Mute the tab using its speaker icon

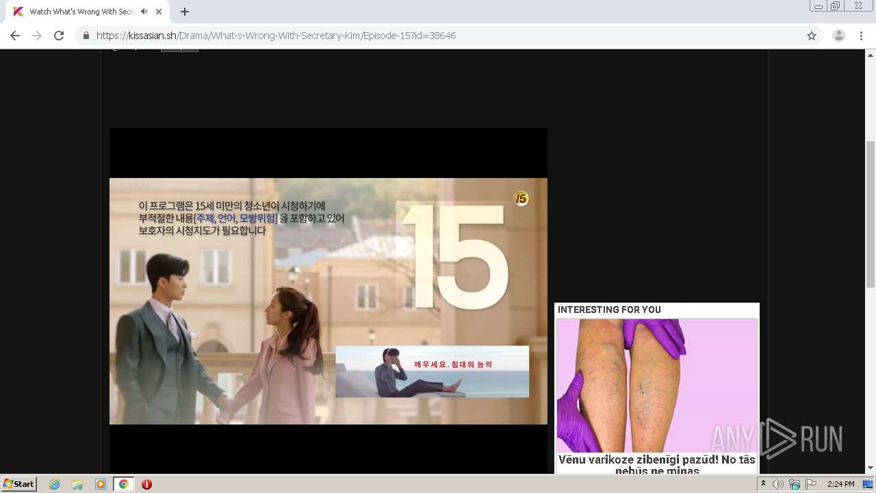pyautogui.click(x=144, y=12)
